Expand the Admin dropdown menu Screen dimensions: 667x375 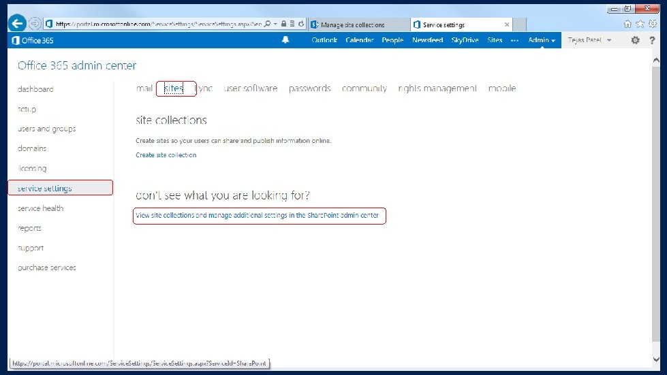[542, 40]
